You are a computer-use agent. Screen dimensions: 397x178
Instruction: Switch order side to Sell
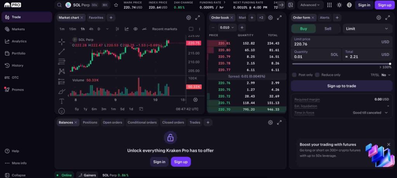pos(328,29)
